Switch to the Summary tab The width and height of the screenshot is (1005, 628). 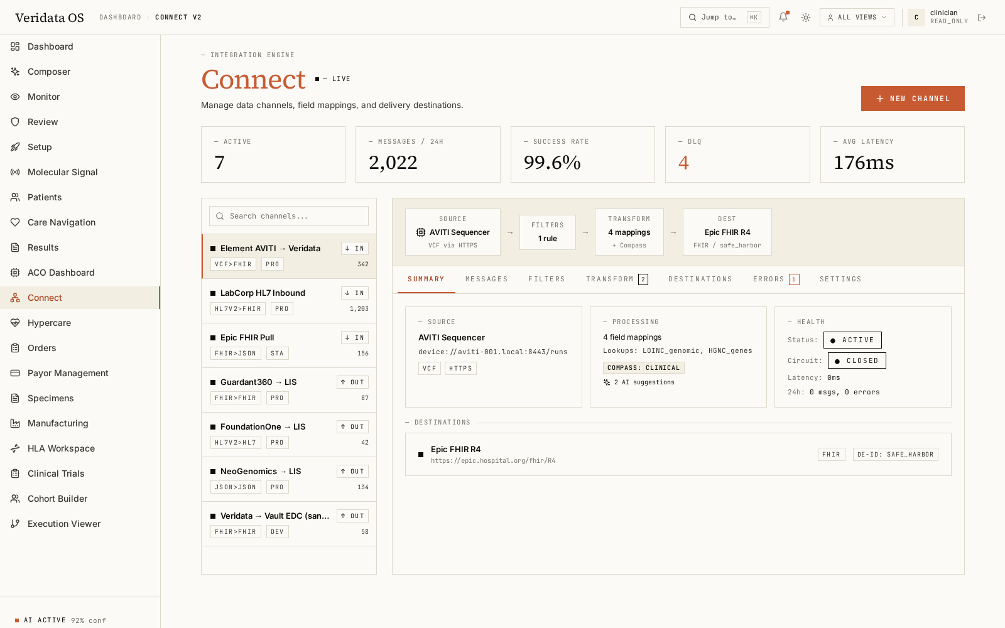426,279
